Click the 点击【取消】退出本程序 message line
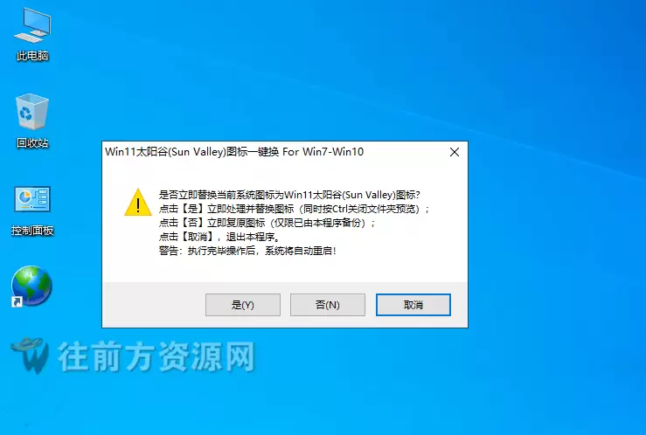This screenshot has height=435, width=646. [x=219, y=237]
